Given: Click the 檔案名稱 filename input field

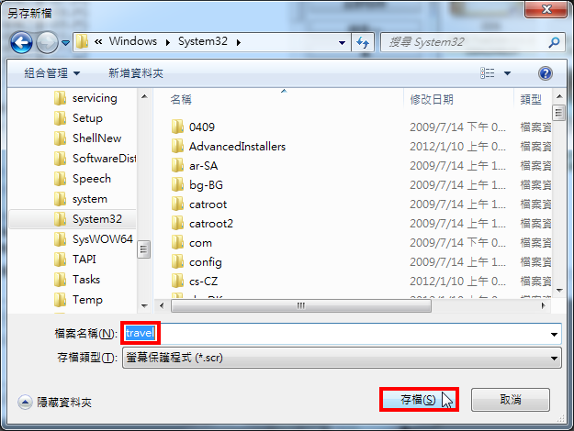Looking at the screenshot, I should click(x=342, y=334).
